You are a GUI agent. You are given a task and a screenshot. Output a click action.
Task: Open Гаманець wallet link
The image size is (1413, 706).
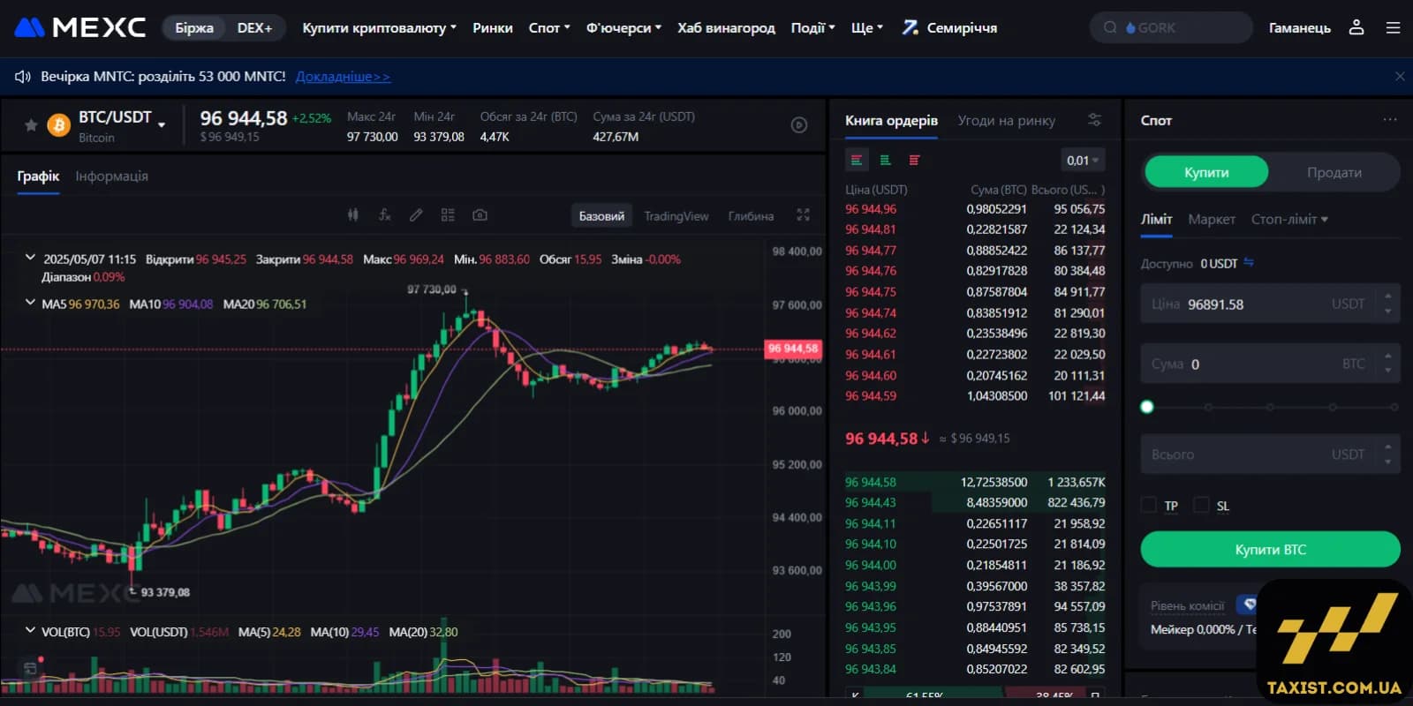pyautogui.click(x=1299, y=27)
